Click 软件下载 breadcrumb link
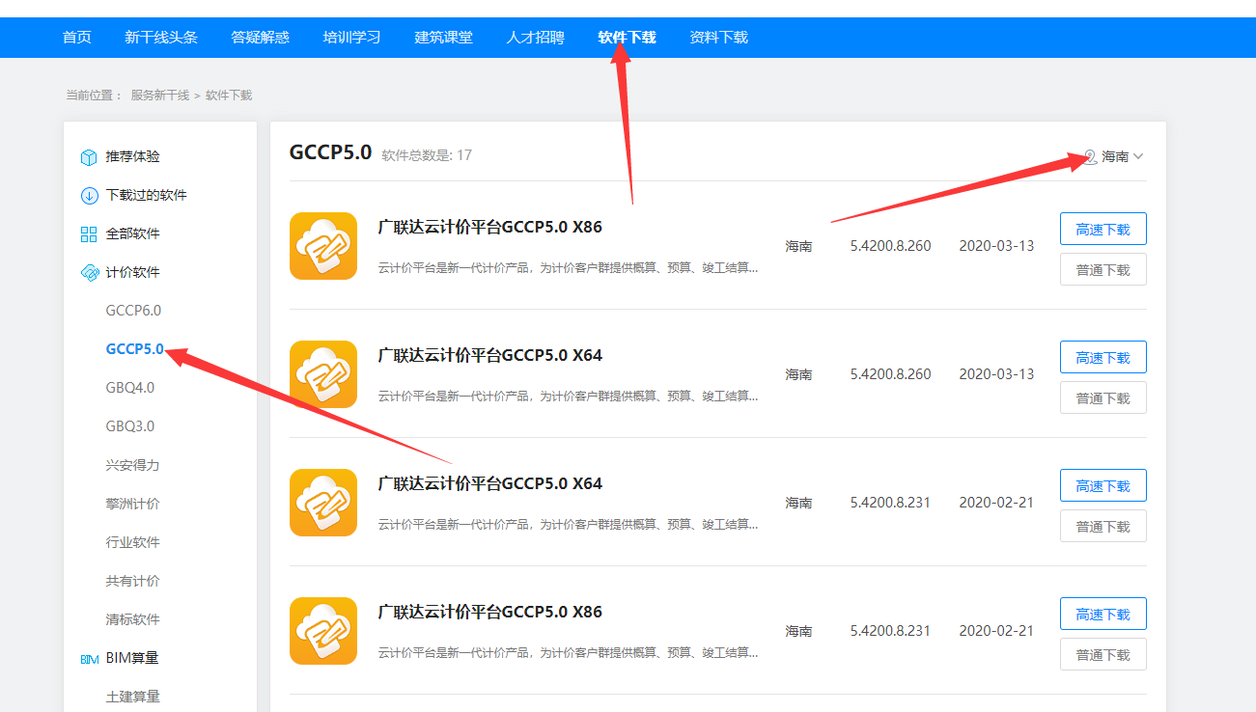The image size is (1256, 712). 229,96
